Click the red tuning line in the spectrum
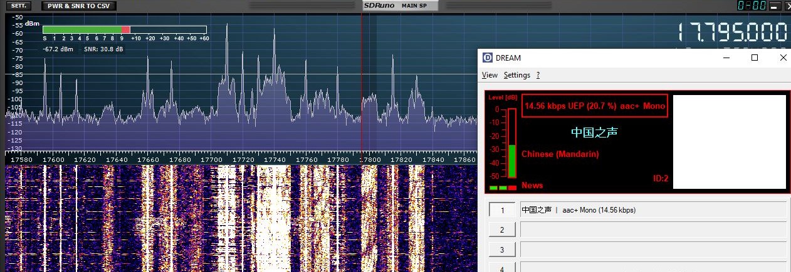 coord(362,81)
